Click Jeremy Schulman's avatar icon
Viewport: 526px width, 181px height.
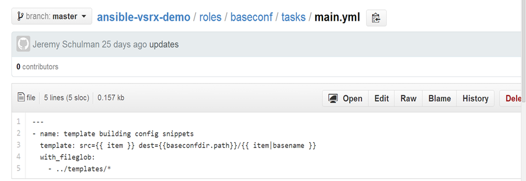click(23, 44)
